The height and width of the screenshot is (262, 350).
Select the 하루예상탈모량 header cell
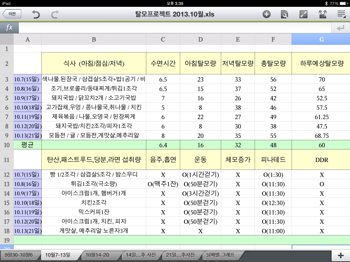[321, 63]
